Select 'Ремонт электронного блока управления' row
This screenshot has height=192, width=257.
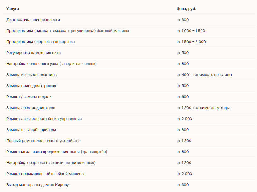pos(129,119)
